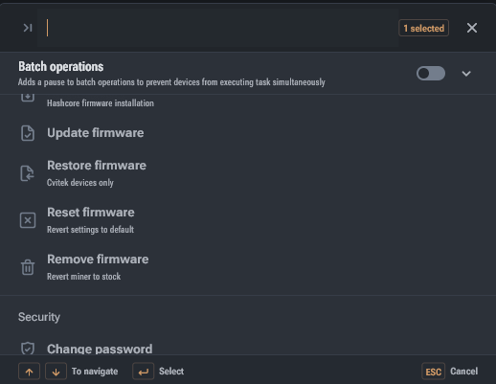
Task: Toggle the Batch operations switch
Action: [x=431, y=74]
